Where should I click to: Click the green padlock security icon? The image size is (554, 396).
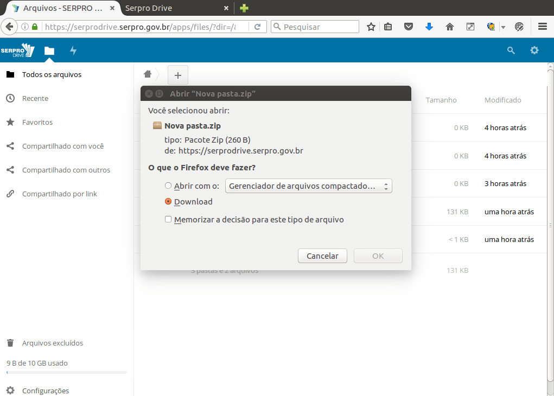pos(35,27)
